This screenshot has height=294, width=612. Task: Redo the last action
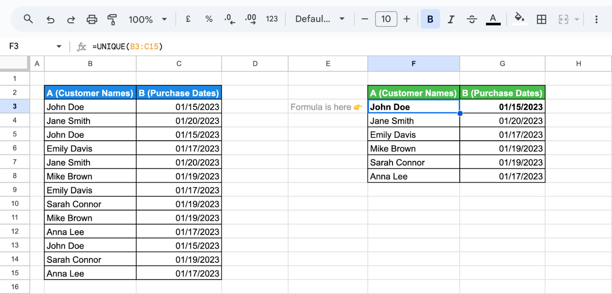71,19
